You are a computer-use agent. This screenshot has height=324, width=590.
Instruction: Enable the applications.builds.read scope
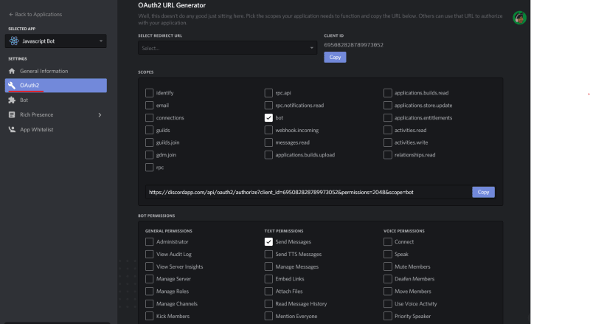click(x=388, y=93)
